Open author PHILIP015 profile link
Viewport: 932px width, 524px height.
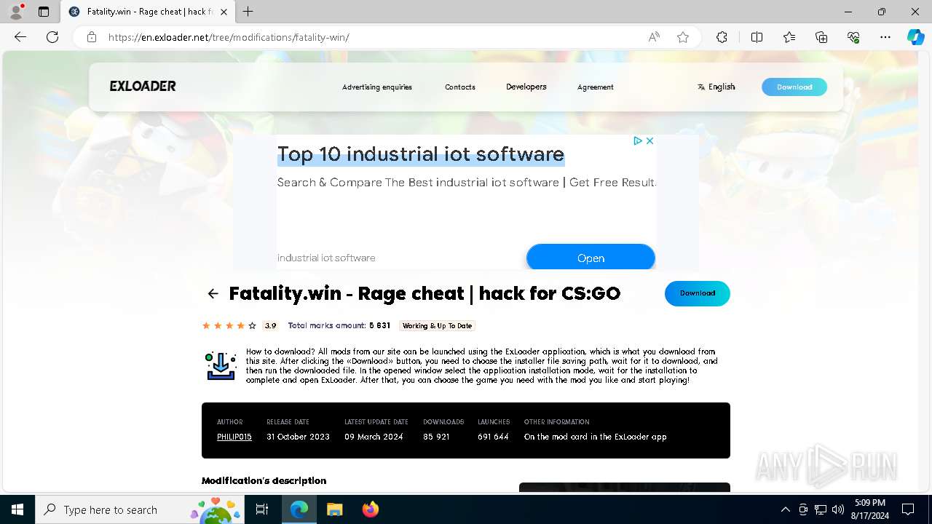[x=234, y=437]
